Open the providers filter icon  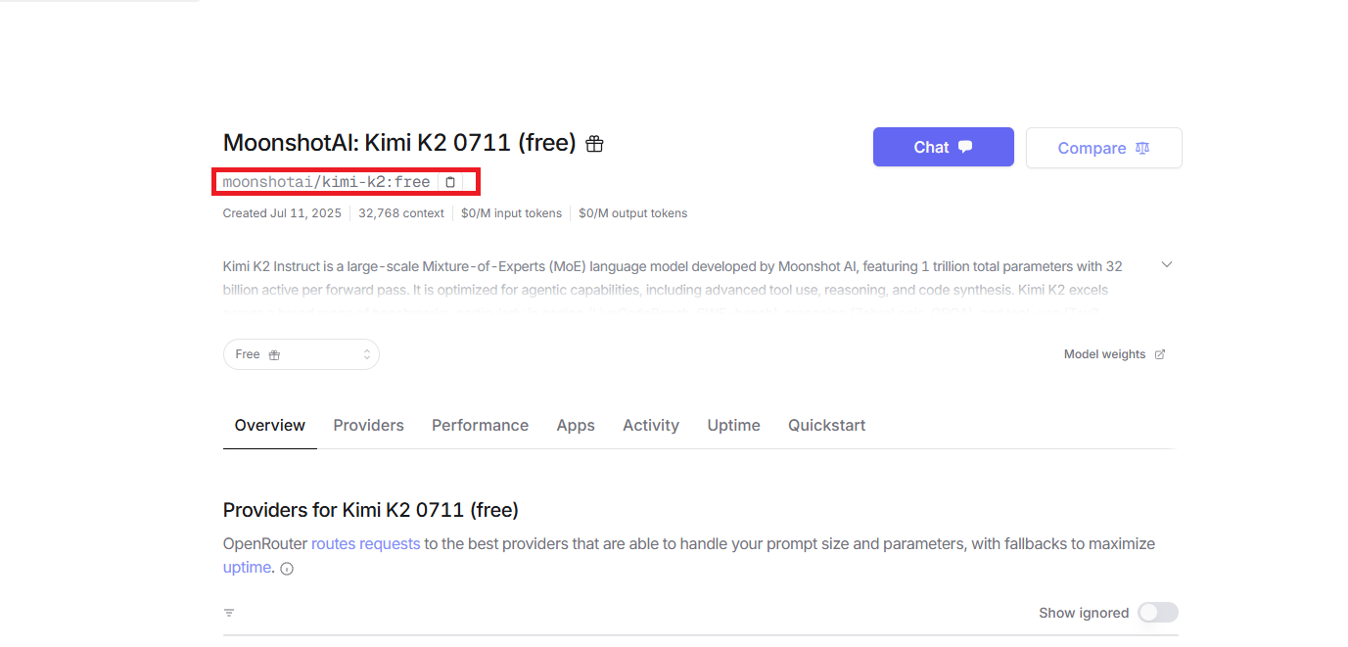[229, 613]
